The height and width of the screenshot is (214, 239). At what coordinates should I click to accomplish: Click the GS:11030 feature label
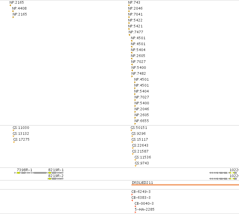pyautogui.click(x=21, y=128)
